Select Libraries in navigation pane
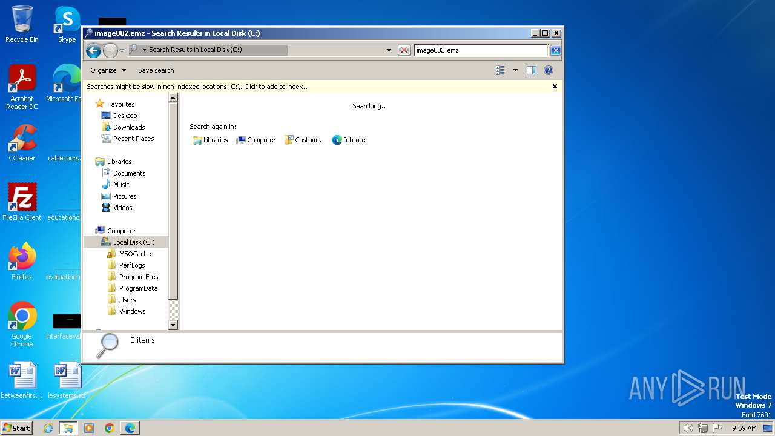 119,162
